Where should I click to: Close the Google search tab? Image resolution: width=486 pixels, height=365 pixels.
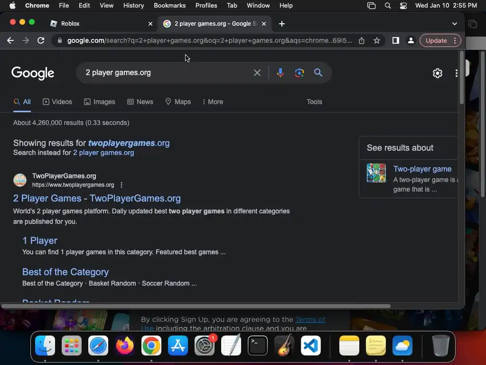pyautogui.click(x=264, y=24)
